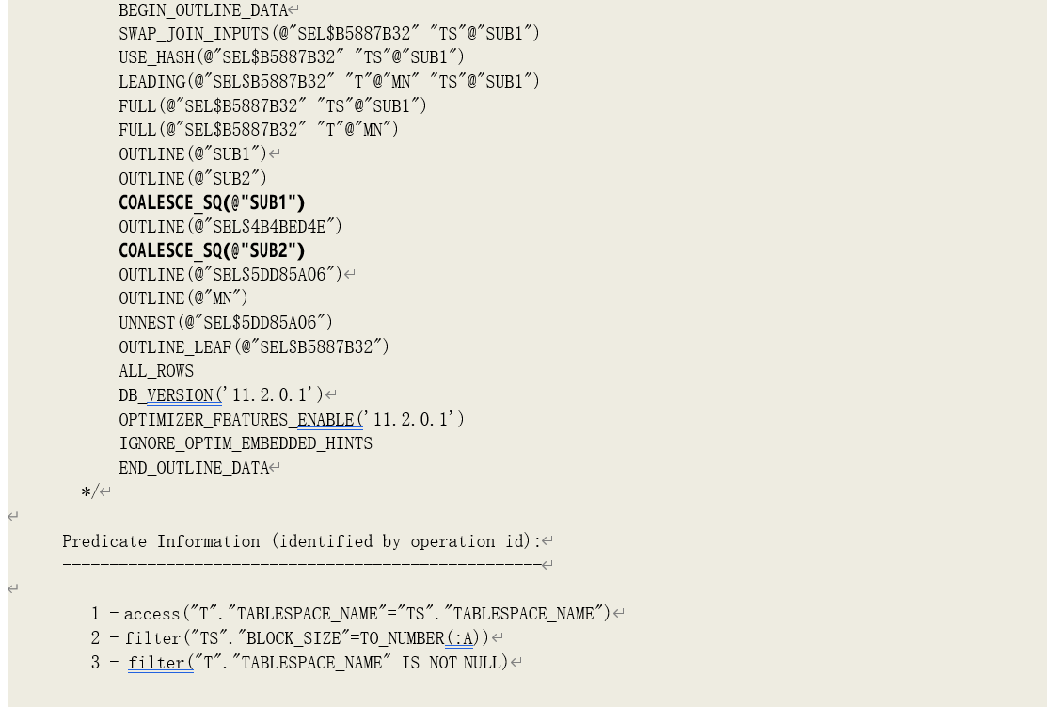Click the bold COALESCE_SQ(@"SUB2") text
This screenshot has height=708, width=1047.
(x=212, y=250)
